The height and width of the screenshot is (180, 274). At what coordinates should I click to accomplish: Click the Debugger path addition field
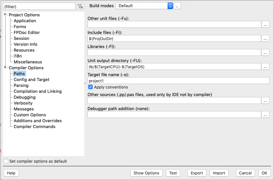pos(174,115)
